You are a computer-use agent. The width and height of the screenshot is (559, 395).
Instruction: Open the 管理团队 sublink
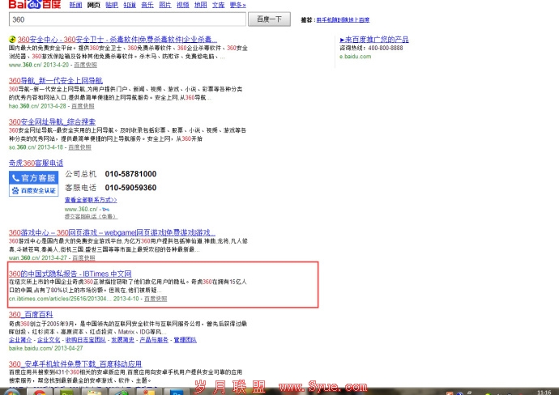coord(185,340)
